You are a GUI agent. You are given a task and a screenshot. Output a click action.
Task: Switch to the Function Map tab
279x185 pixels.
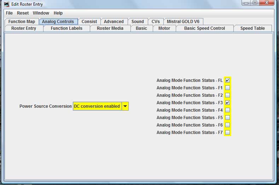tap(22, 22)
